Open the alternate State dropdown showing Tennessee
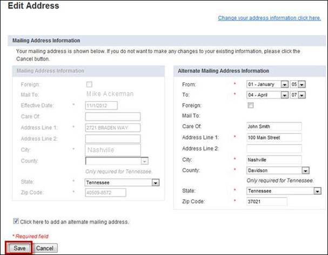The width and height of the screenshot is (328, 255). pos(284,191)
